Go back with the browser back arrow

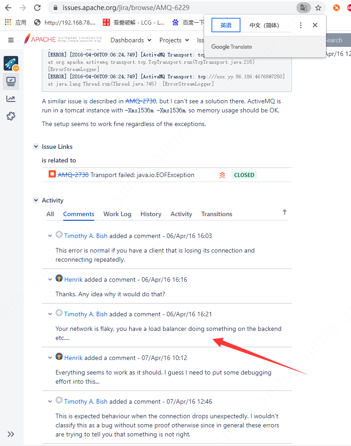8,8
